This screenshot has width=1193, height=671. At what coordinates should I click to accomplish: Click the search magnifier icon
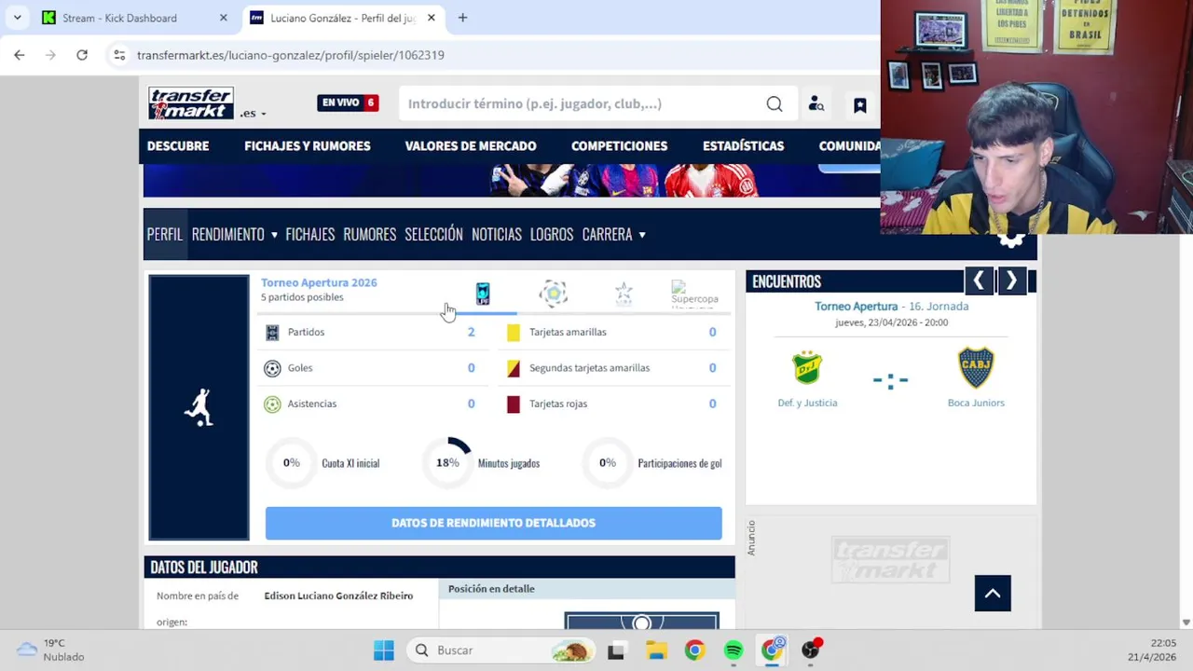(775, 103)
